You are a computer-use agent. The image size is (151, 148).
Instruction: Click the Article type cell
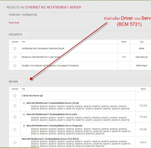(x=141, y=48)
